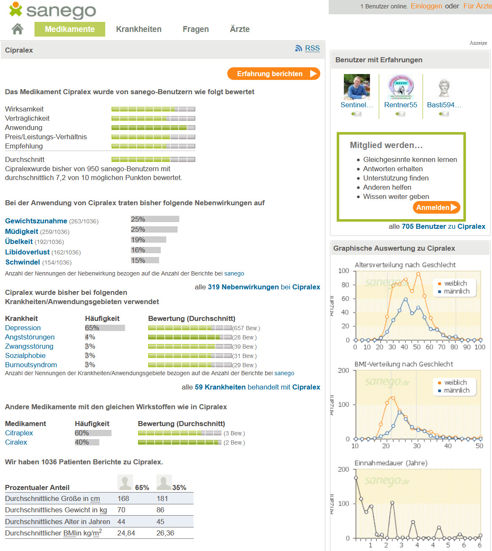Click the Anmelden button

coord(436,207)
